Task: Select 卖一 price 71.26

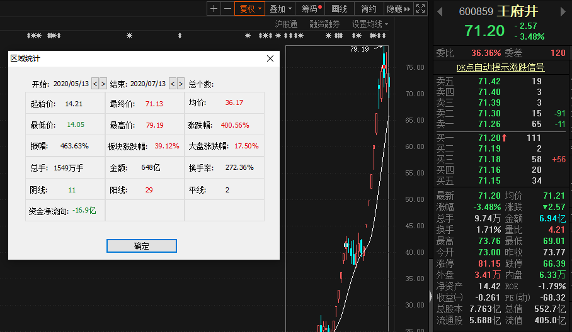Action: (489, 124)
